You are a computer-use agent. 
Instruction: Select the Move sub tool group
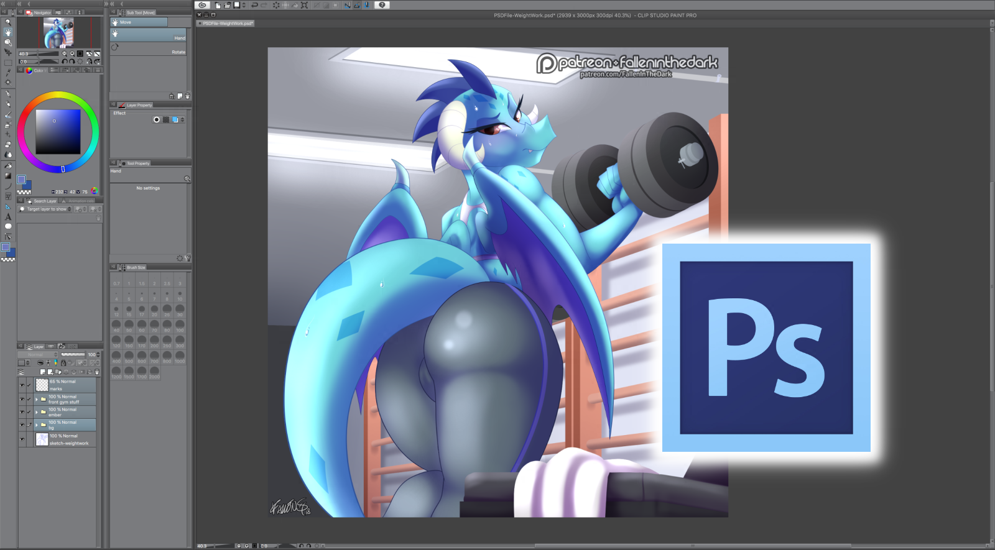pyautogui.click(x=139, y=22)
